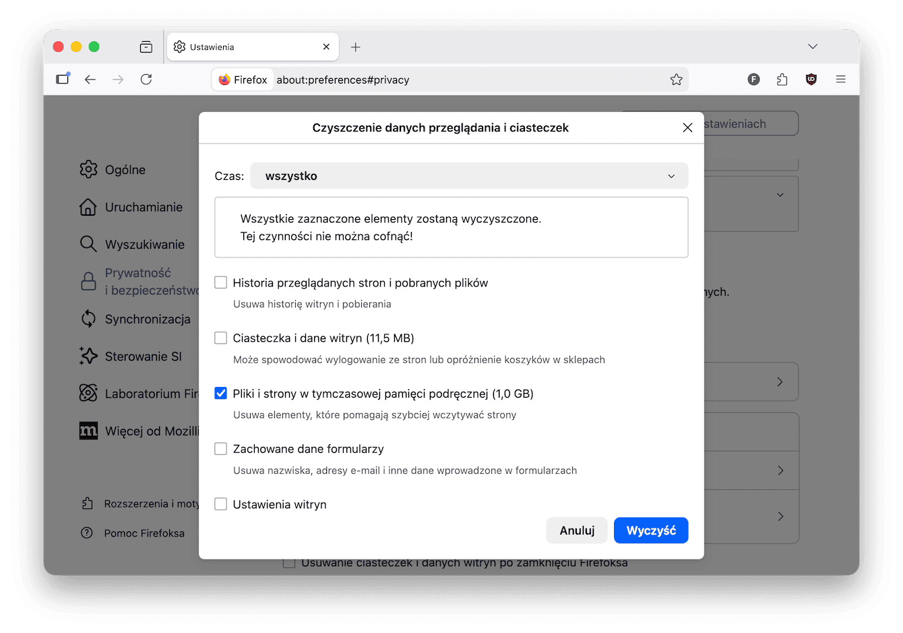
Task: Open Ogólne settings category
Action: pos(125,169)
